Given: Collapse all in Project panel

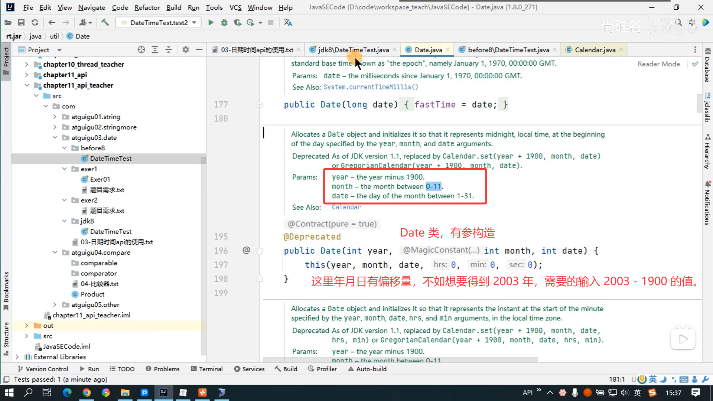Looking at the screenshot, I should 169,50.
